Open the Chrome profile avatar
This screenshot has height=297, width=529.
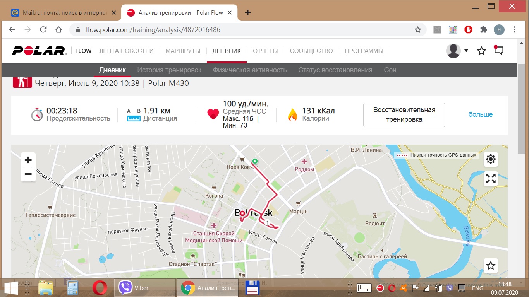click(499, 30)
